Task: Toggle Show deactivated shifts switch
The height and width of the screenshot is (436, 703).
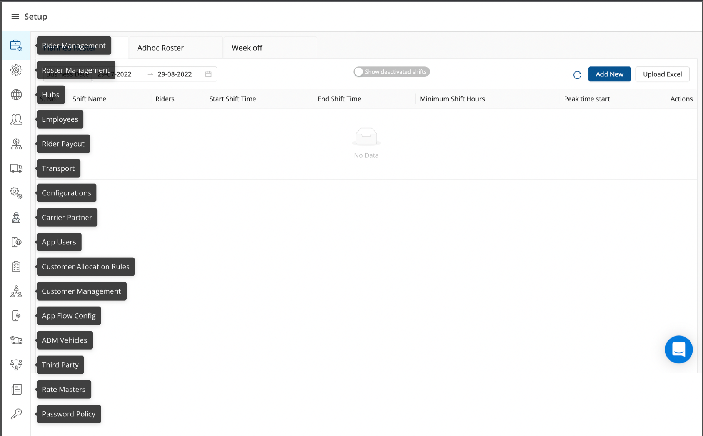Action: pyautogui.click(x=359, y=72)
